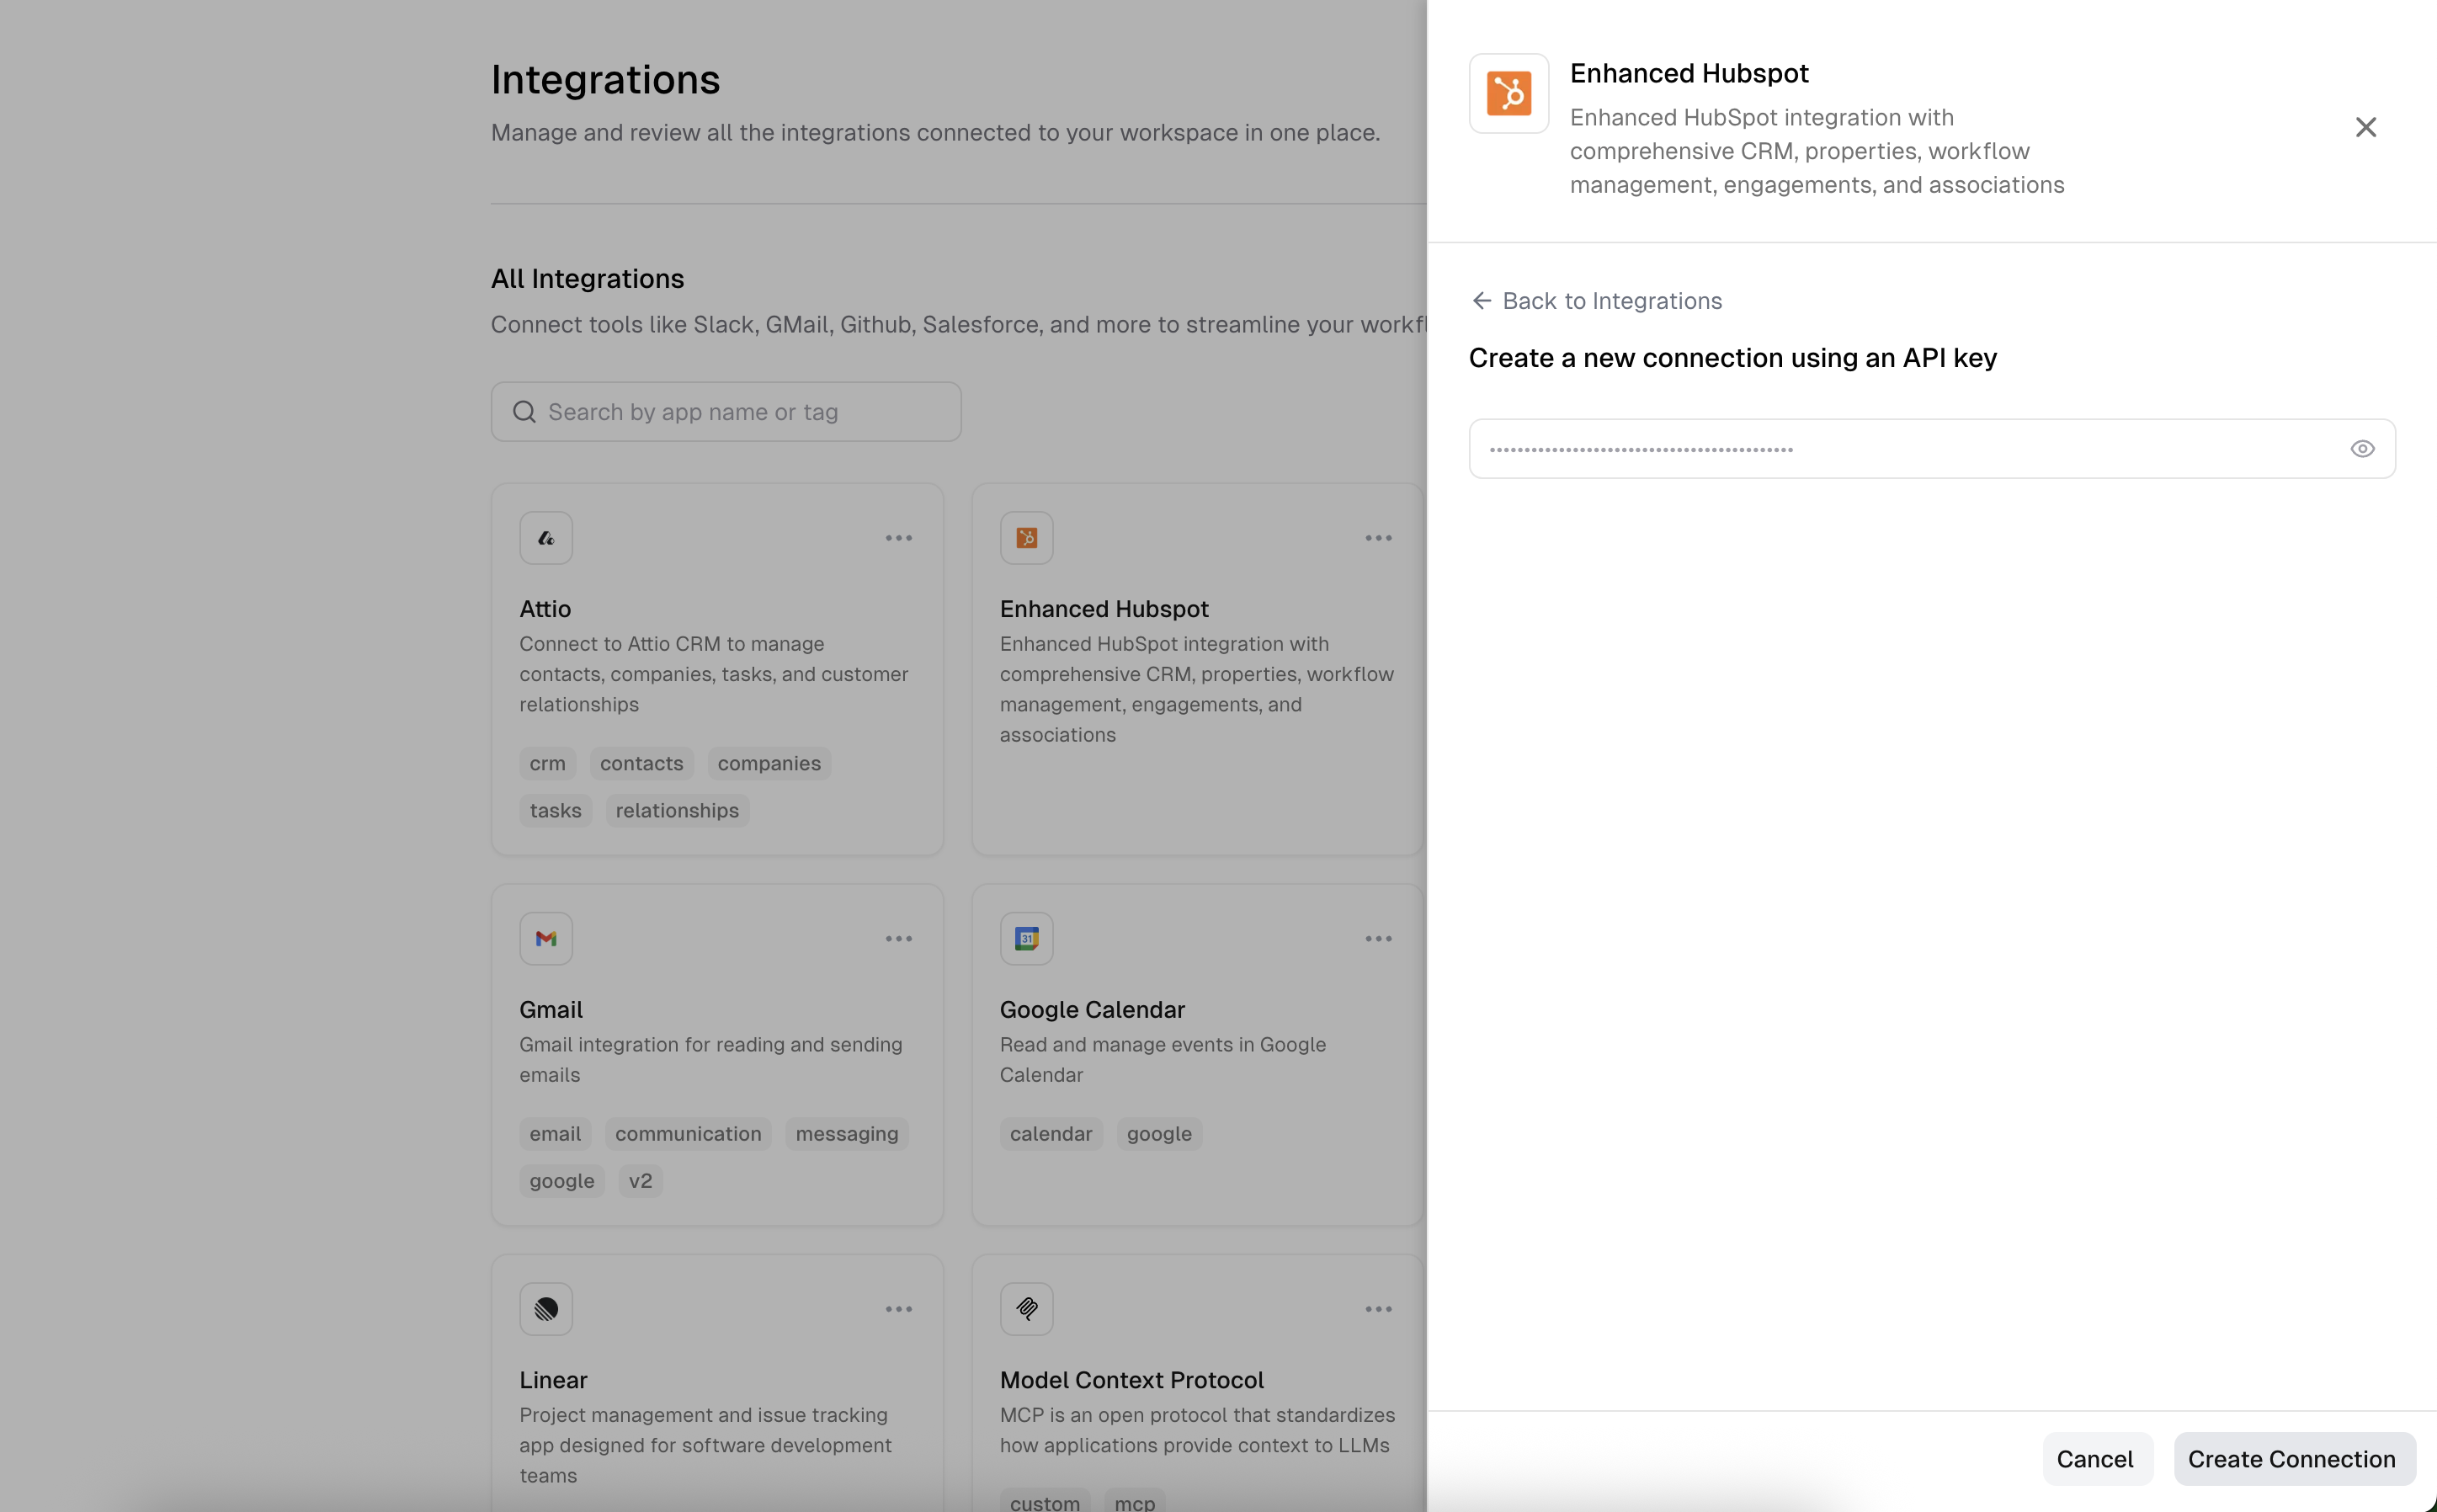Open the Google Calendar card three-dot menu

click(1377, 938)
